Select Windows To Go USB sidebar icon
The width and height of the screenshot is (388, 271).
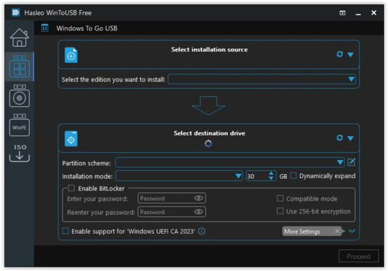(19, 66)
